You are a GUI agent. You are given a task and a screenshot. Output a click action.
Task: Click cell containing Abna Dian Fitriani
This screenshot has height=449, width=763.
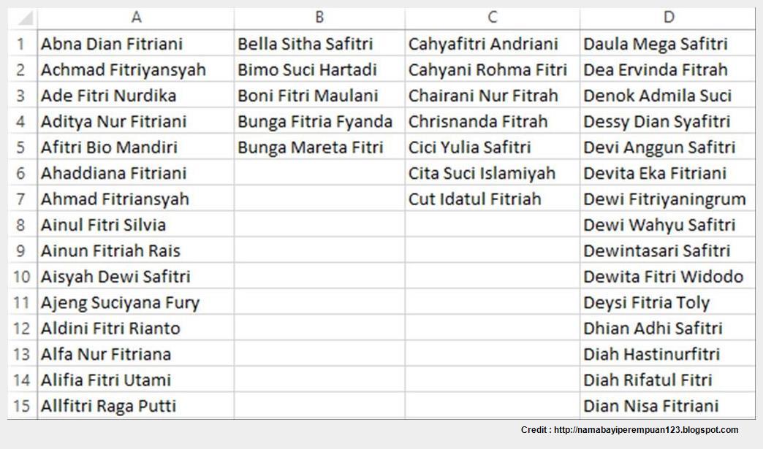point(136,44)
